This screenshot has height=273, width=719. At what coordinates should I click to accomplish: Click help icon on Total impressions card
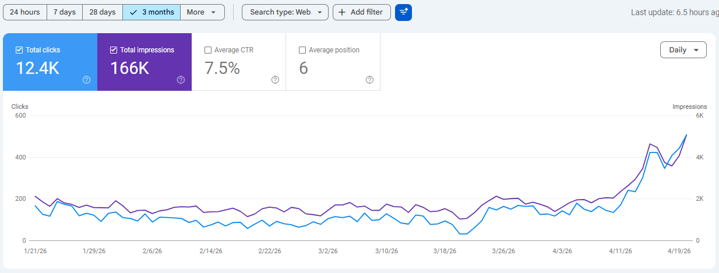point(181,80)
